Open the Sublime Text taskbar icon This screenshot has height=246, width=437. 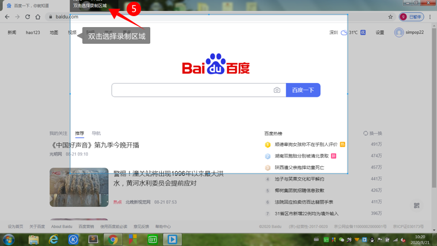[x=93, y=239]
